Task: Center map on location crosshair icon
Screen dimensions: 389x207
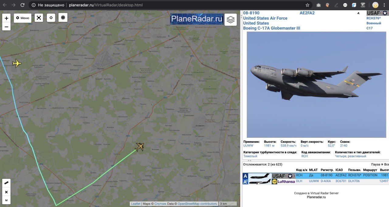Action: click(51, 18)
